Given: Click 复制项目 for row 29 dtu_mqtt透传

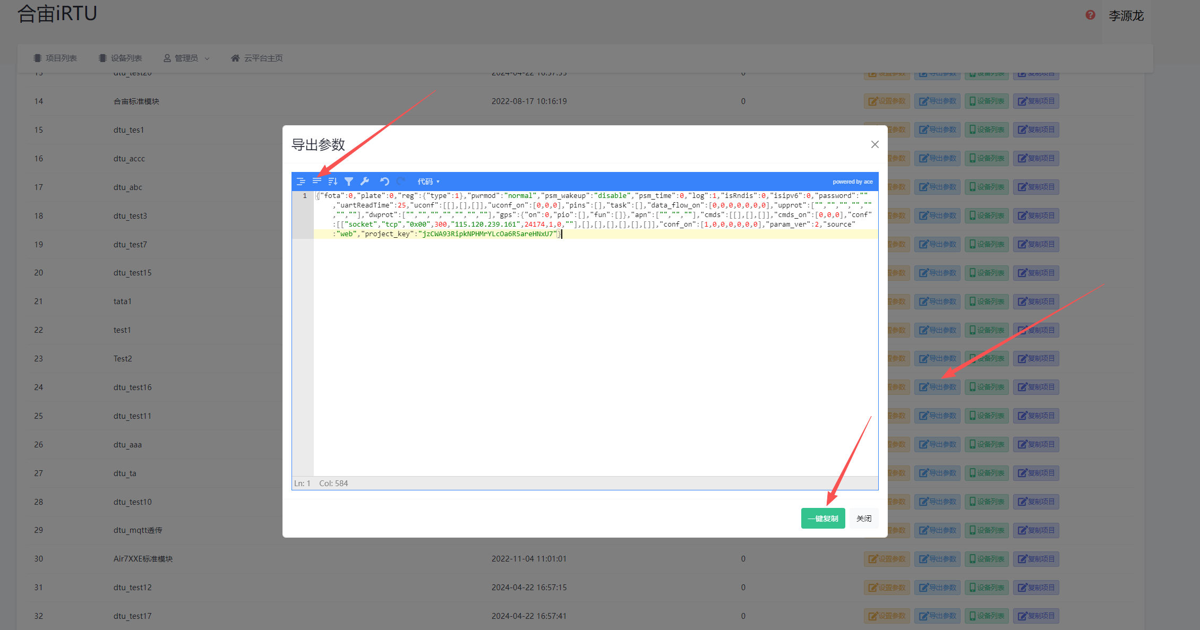Looking at the screenshot, I should 1036,531.
